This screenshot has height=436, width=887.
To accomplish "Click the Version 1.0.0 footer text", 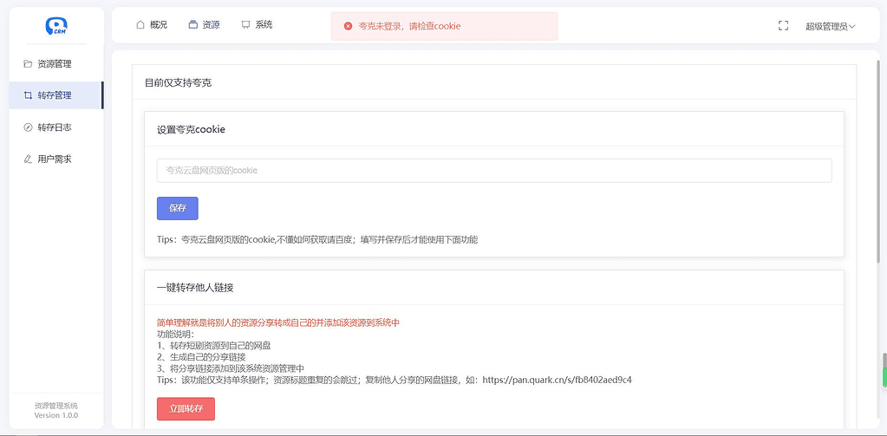I will coord(56,415).
